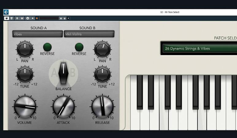
Task: Click the copy settings arrow icon
Action: click(33, 18)
